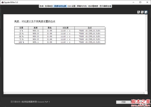Click the vertical scrollbar up arrow
This screenshot has width=151, height=107.
click(146, 16)
